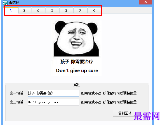
Task: Click the 复制图片 button
Action: pos(125,113)
